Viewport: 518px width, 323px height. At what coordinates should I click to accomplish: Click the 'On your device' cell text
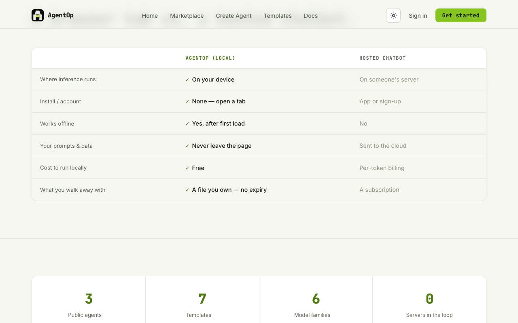point(213,80)
